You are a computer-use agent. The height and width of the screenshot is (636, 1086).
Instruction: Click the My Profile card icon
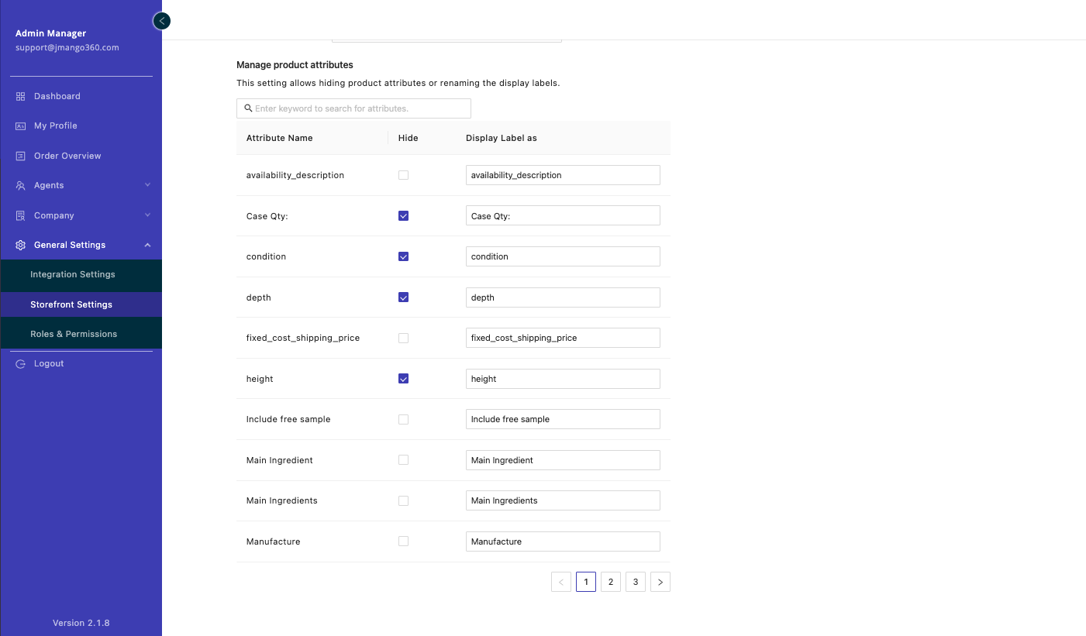click(21, 125)
